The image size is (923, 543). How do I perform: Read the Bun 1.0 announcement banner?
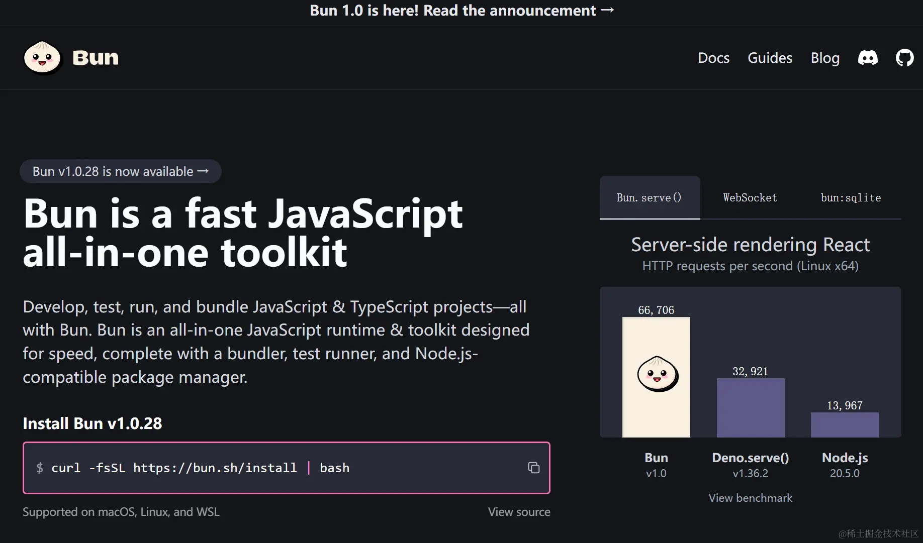(461, 11)
